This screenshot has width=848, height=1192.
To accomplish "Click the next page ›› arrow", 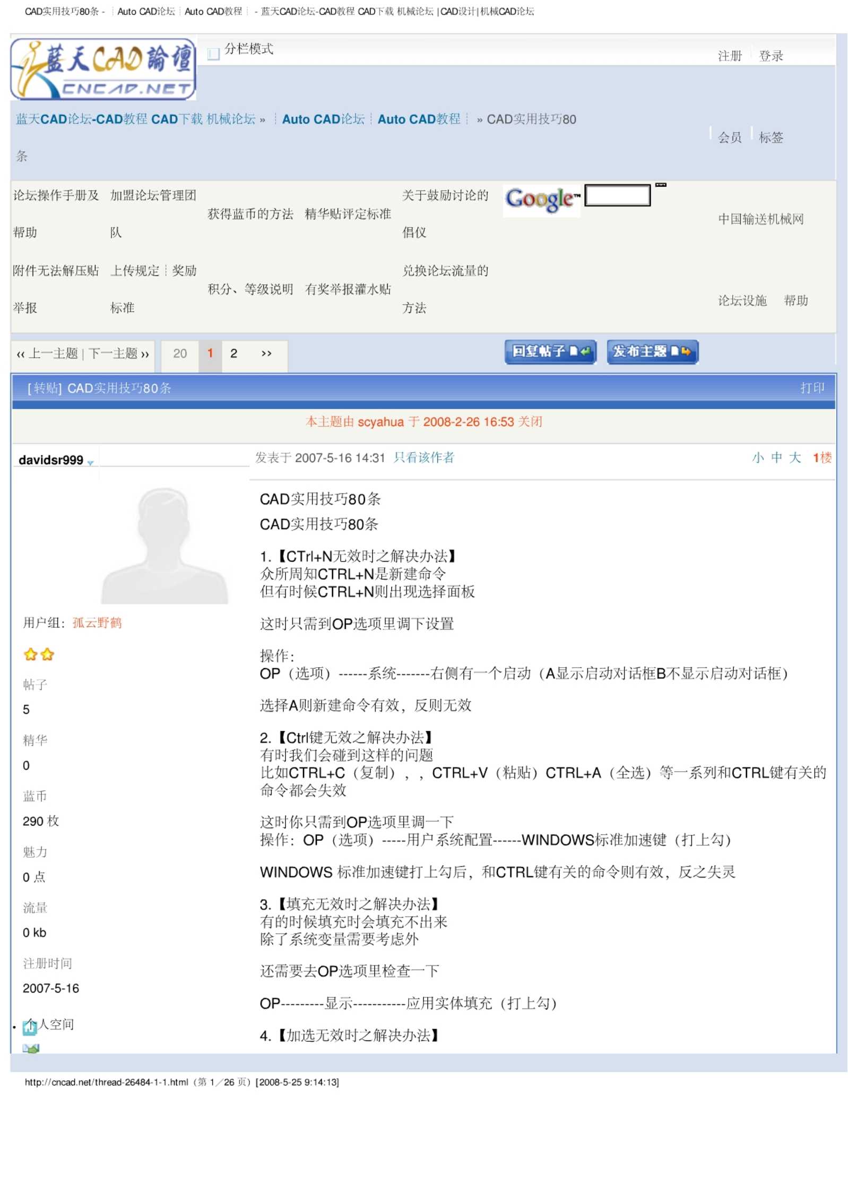I will pyautogui.click(x=266, y=353).
